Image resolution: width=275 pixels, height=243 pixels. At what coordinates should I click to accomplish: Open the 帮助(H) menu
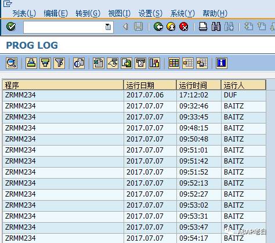pyautogui.click(x=215, y=13)
